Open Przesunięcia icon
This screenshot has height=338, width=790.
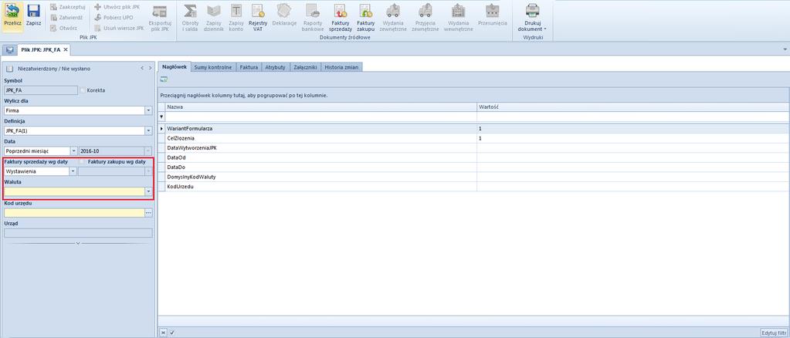492,12
